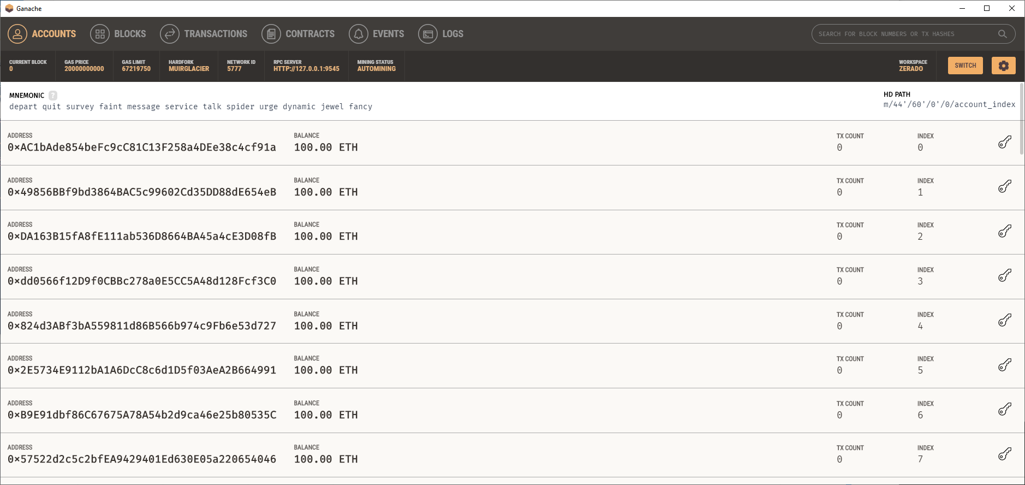This screenshot has width=1025, height=485.
Task: Click the TX count of index 3 account
Action: pyautogui.click(x=839, y=281)
